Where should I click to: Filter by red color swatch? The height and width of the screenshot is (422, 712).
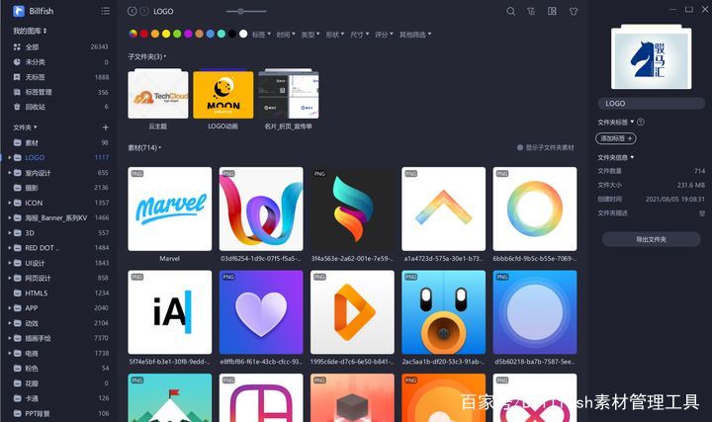(144, 34)
